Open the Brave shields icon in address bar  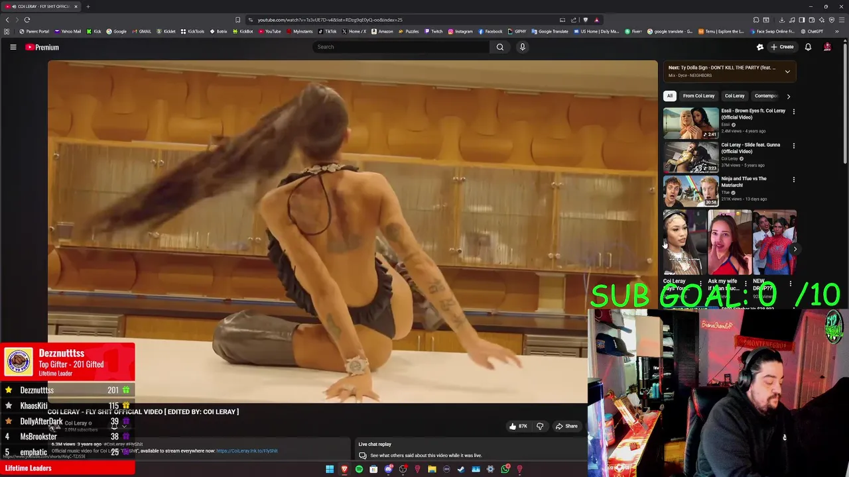[585, 20]
